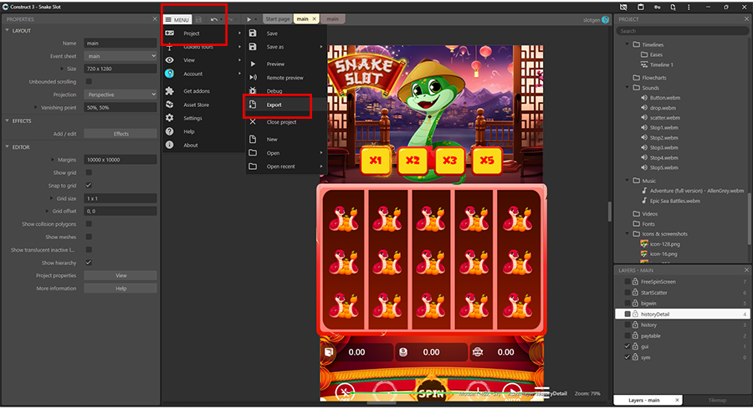Collapse the EDITOR section
Screen dimensions: 753x409
[8, 147]
